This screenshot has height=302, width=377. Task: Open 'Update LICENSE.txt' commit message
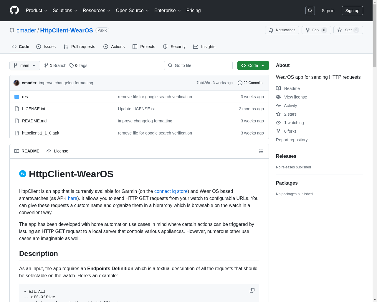tap(137, 109)
